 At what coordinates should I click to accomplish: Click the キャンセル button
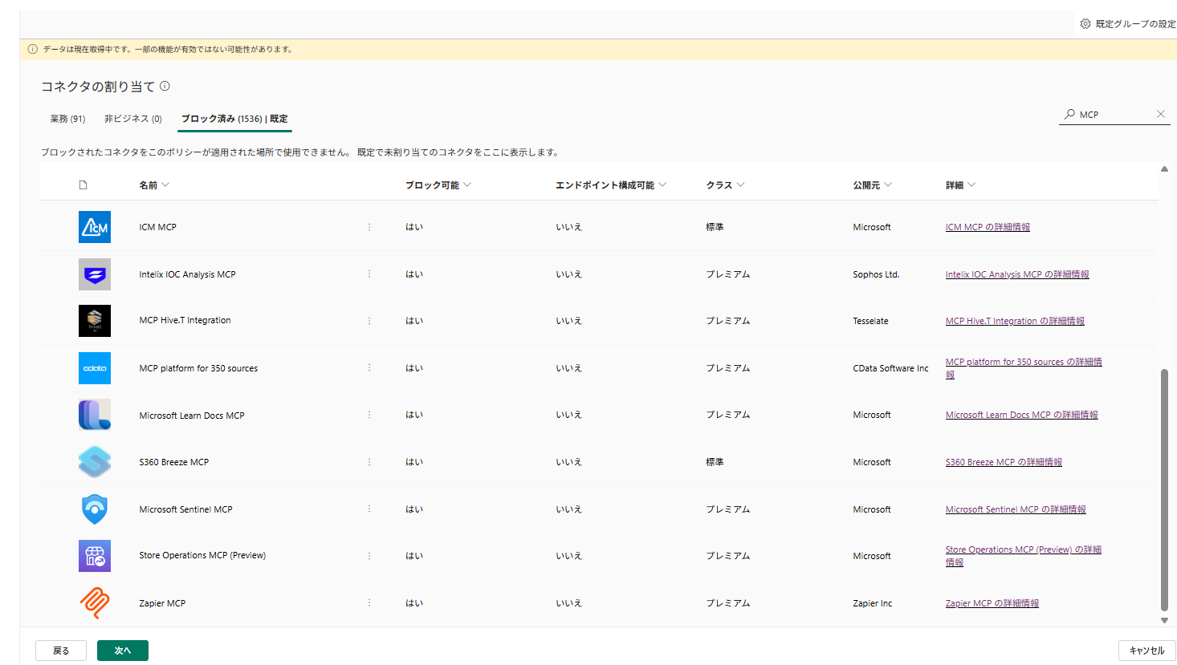tap(1146, 651)
